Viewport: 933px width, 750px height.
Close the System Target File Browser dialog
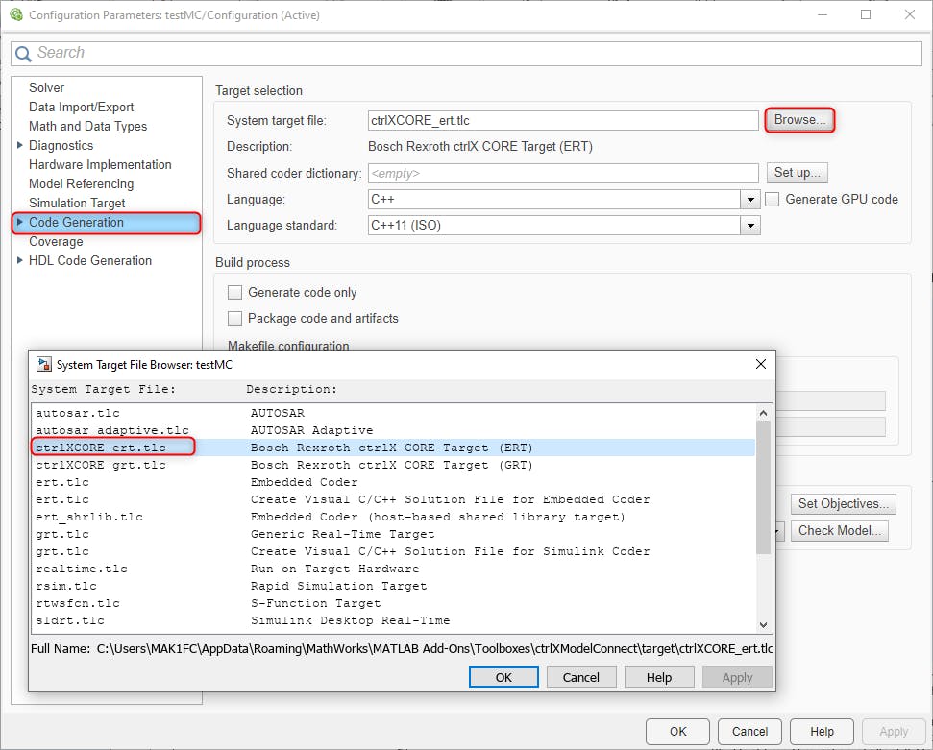[760, 364]
